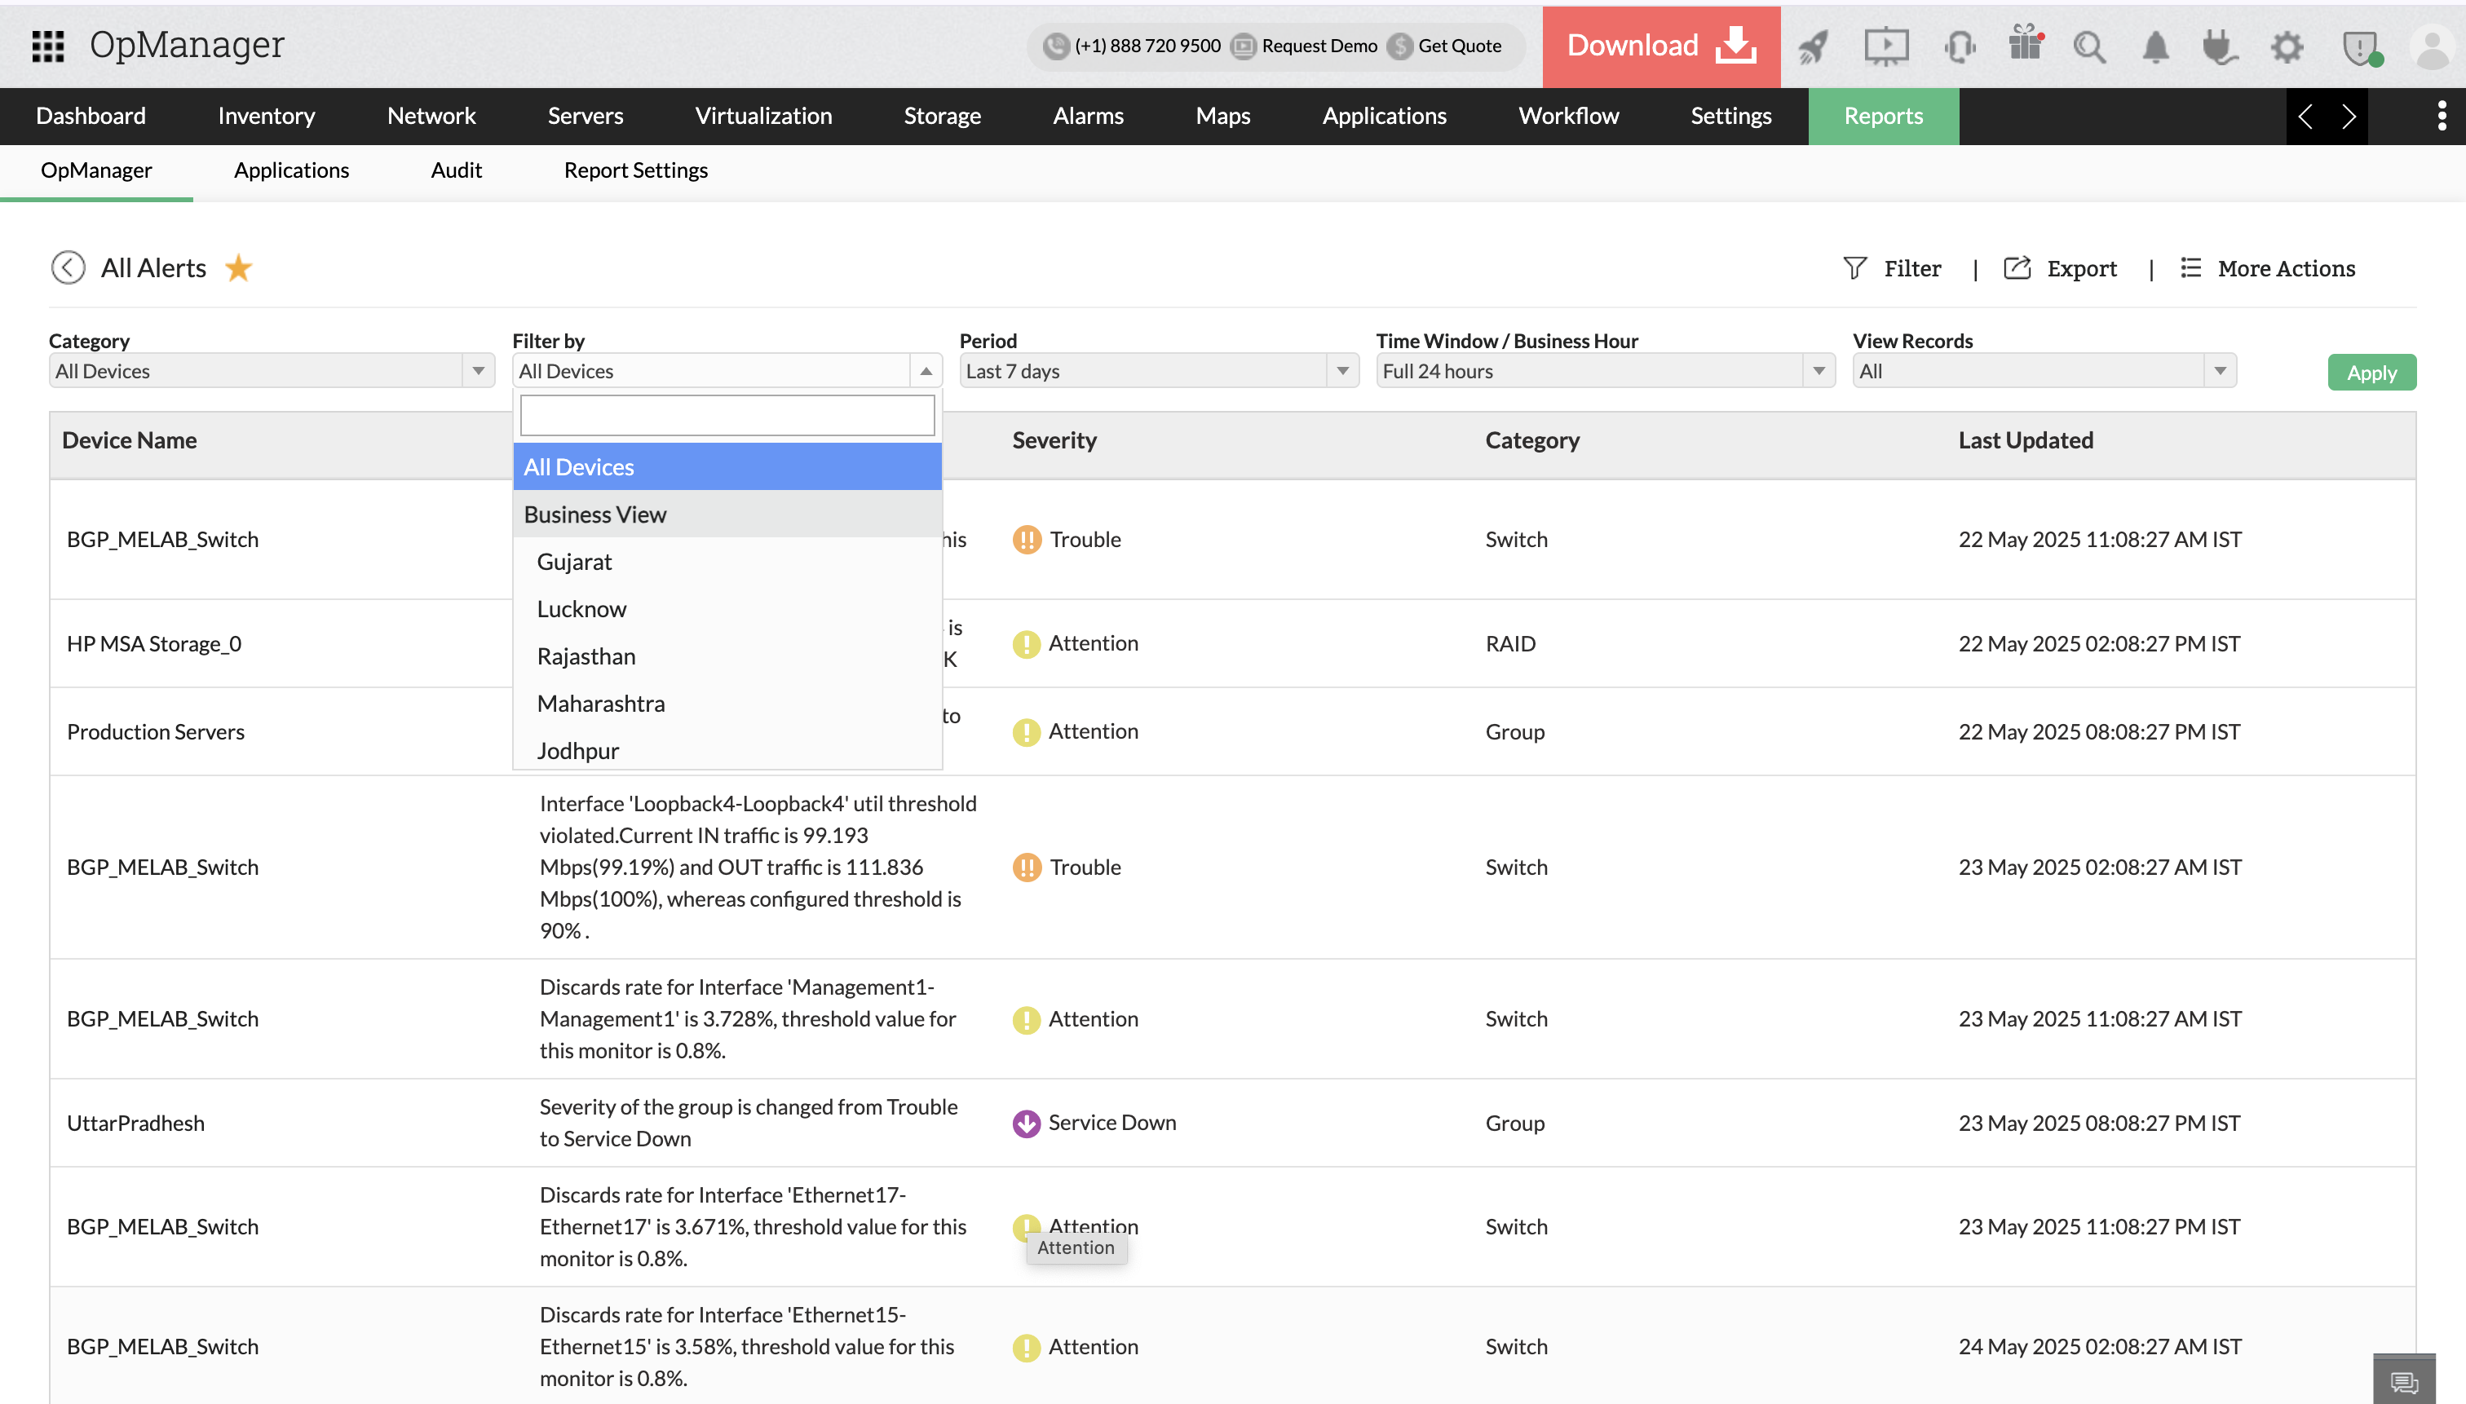
Task: Switch to the Report Settings tab
Action: (x=635, y=170)
